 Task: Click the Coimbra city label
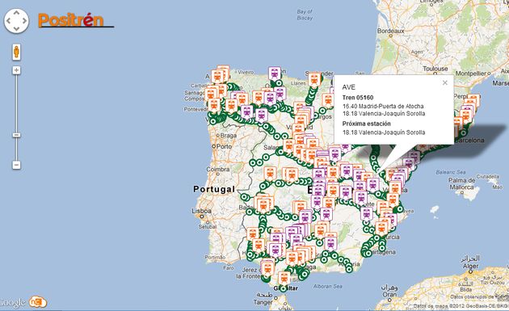pyautogui.click(x=218, y=170)
